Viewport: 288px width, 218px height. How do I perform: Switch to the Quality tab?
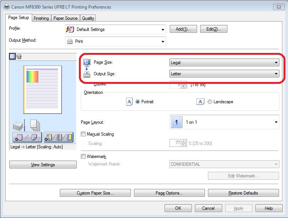[x=88, y=18]
